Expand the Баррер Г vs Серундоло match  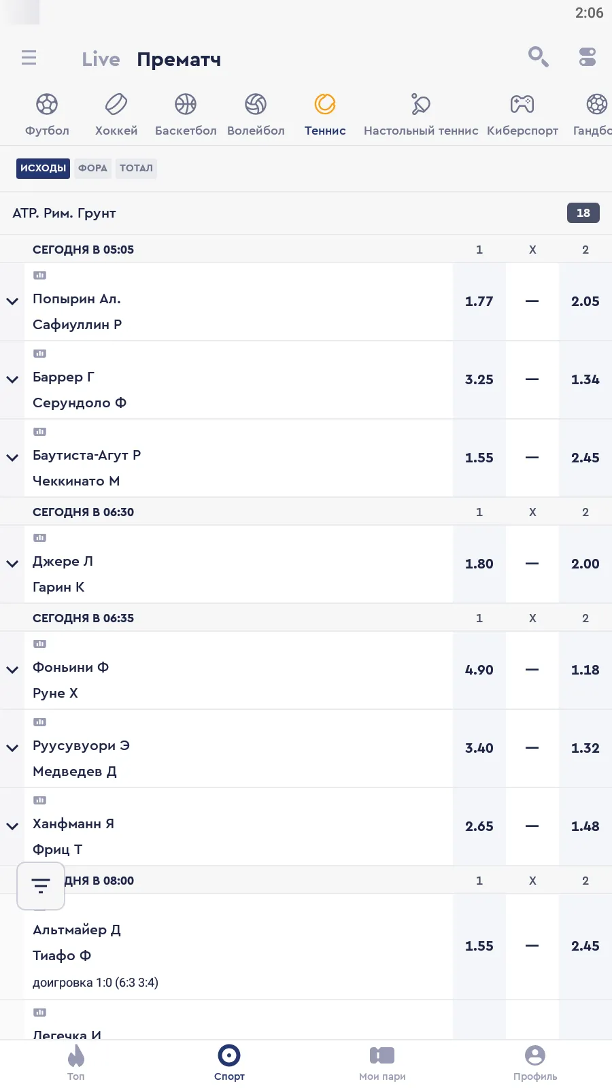(12, 379)
